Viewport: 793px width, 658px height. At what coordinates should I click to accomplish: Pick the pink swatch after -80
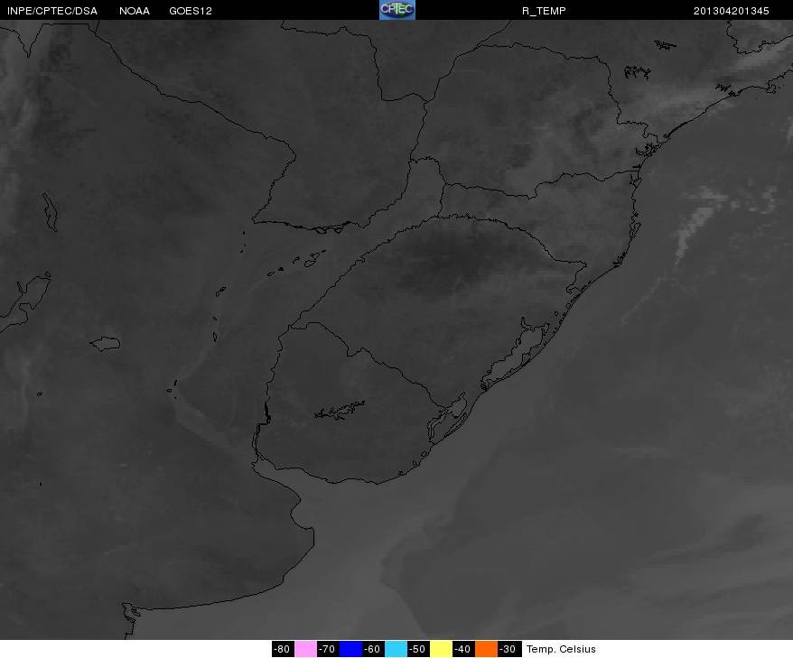305,649
